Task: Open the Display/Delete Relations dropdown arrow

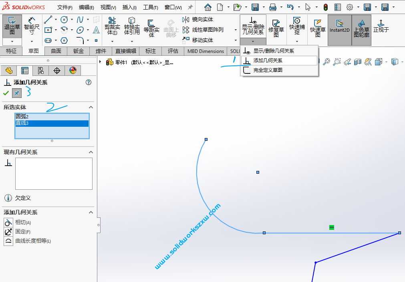Action: (253, 41)
